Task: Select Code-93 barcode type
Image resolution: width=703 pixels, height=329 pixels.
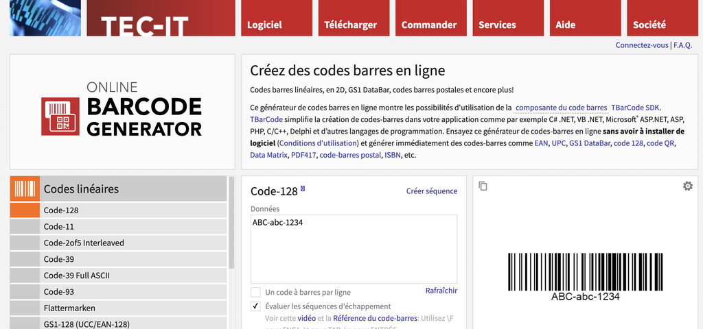Action: click(118, 292)
